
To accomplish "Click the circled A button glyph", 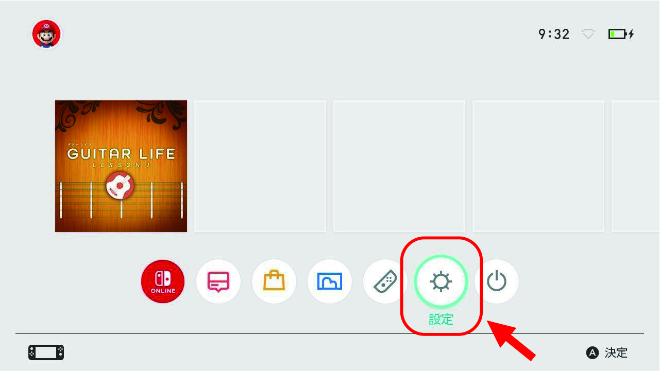I will [x=593, y=352].
